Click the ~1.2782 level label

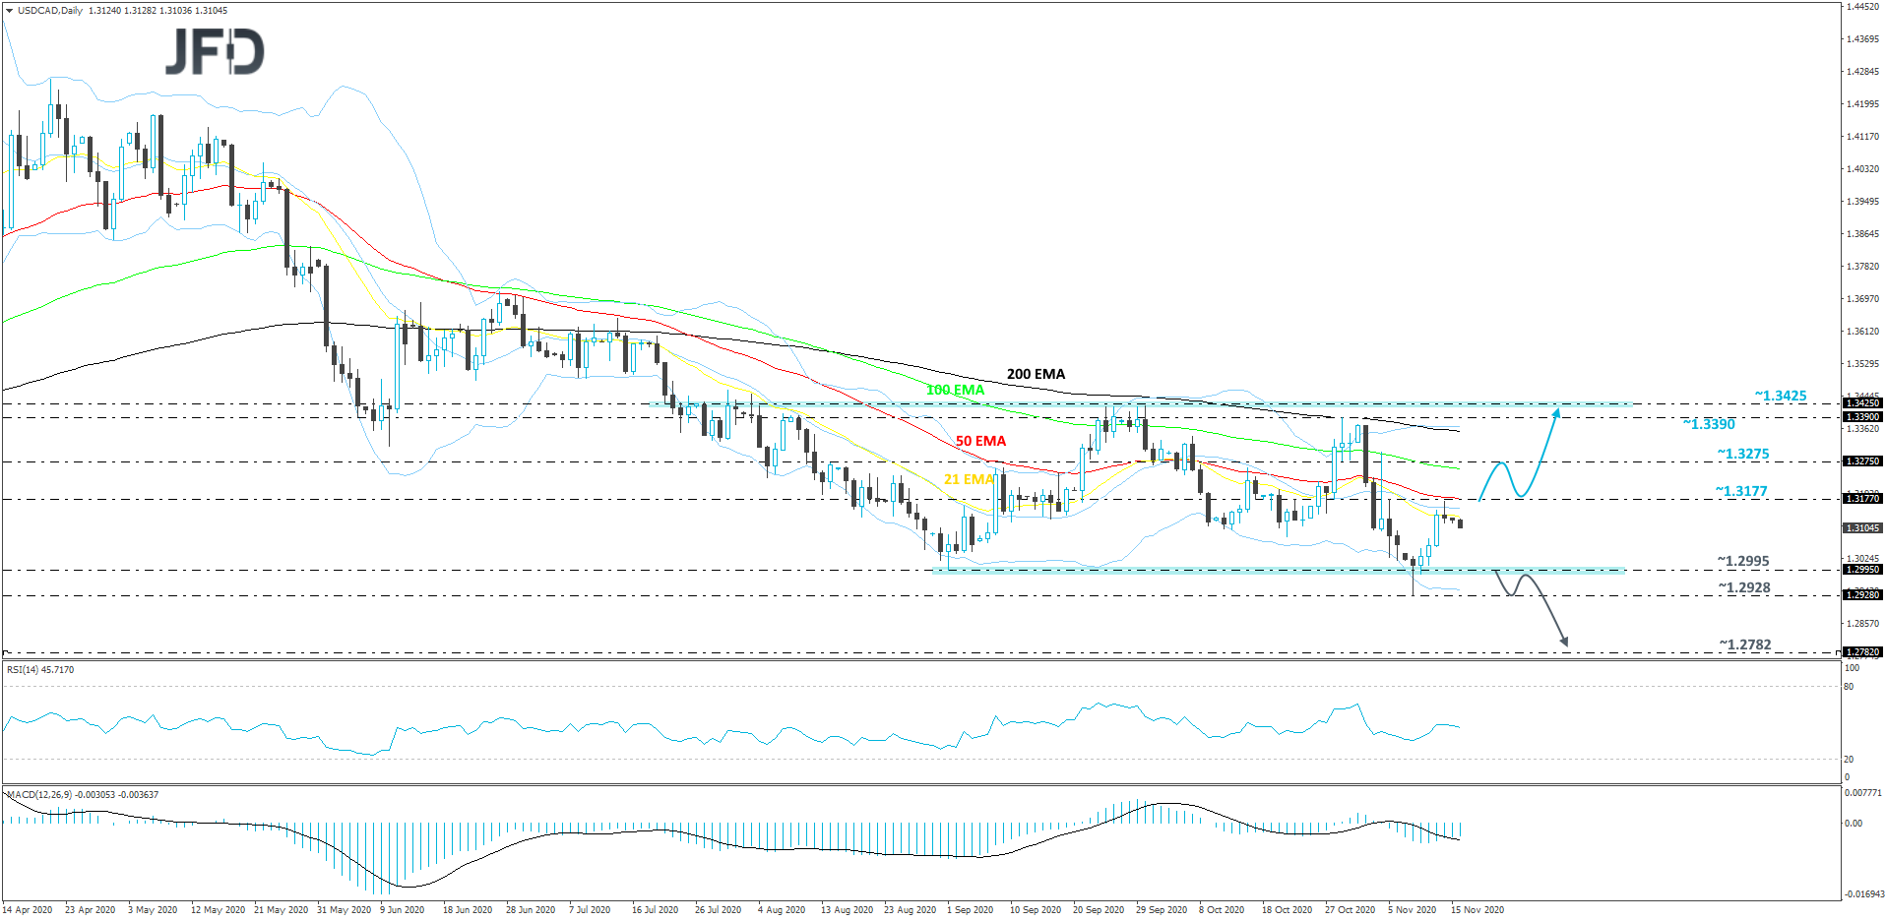pos(1745,645)
